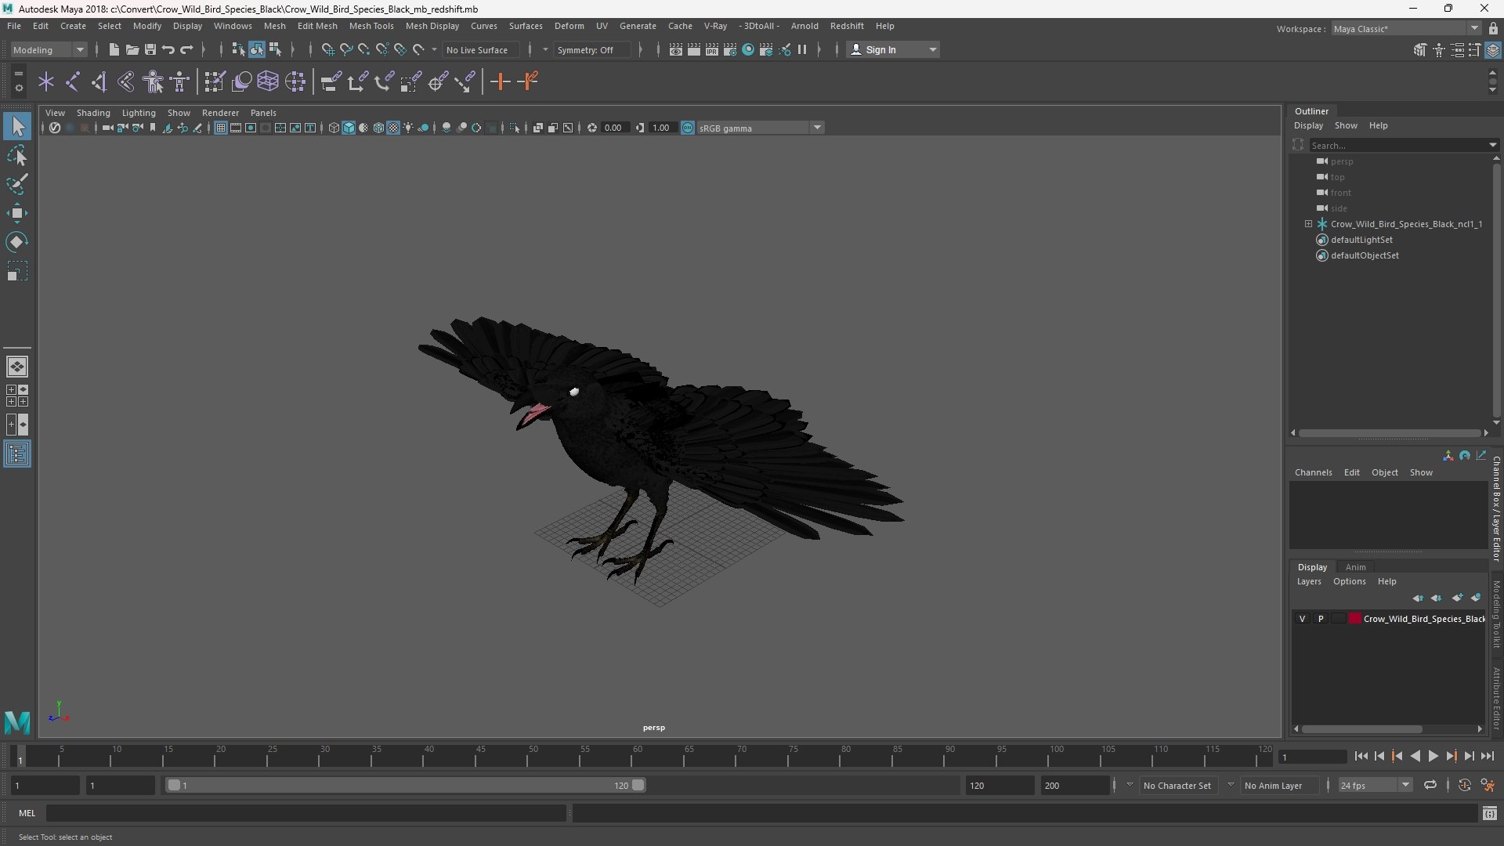1504x846 pixels.
Task: Activate the Scale tool in toolbox
Action: coord(17,271)
